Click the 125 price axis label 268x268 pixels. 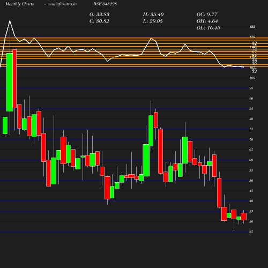[252, 27]
